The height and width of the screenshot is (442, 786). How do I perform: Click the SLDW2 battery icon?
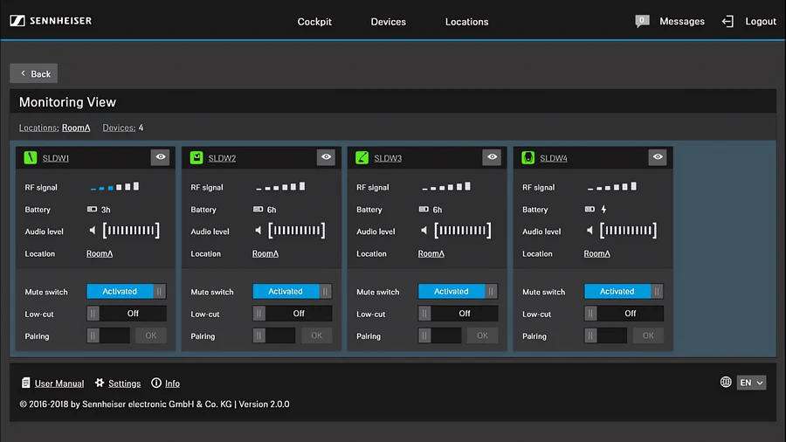pyautogui.click(x=258, y=209)
